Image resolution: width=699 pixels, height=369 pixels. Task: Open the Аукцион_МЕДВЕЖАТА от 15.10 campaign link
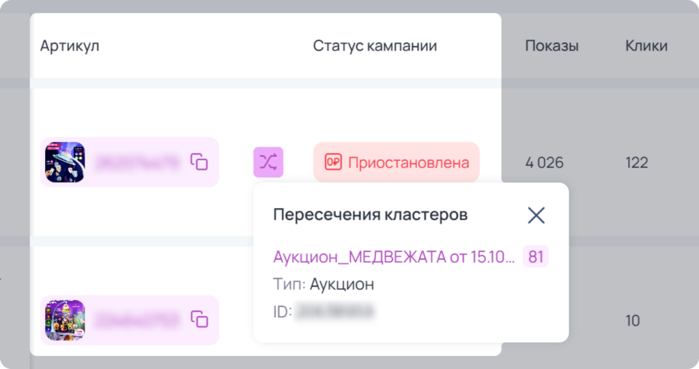[394, 257]
